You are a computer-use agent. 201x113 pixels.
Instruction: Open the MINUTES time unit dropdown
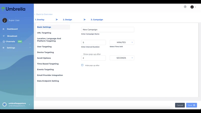click(122, 42)
